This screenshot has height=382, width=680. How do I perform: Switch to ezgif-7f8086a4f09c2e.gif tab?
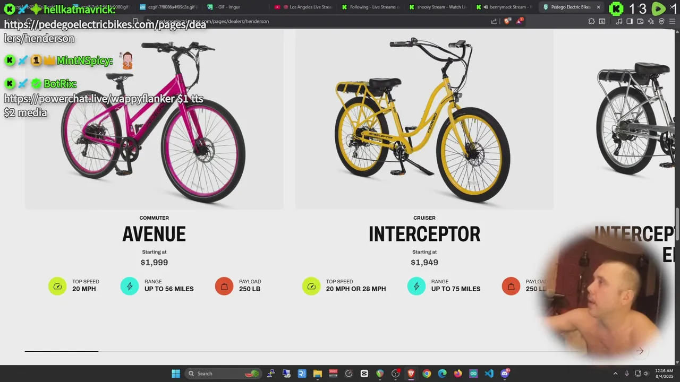point(168,7)
